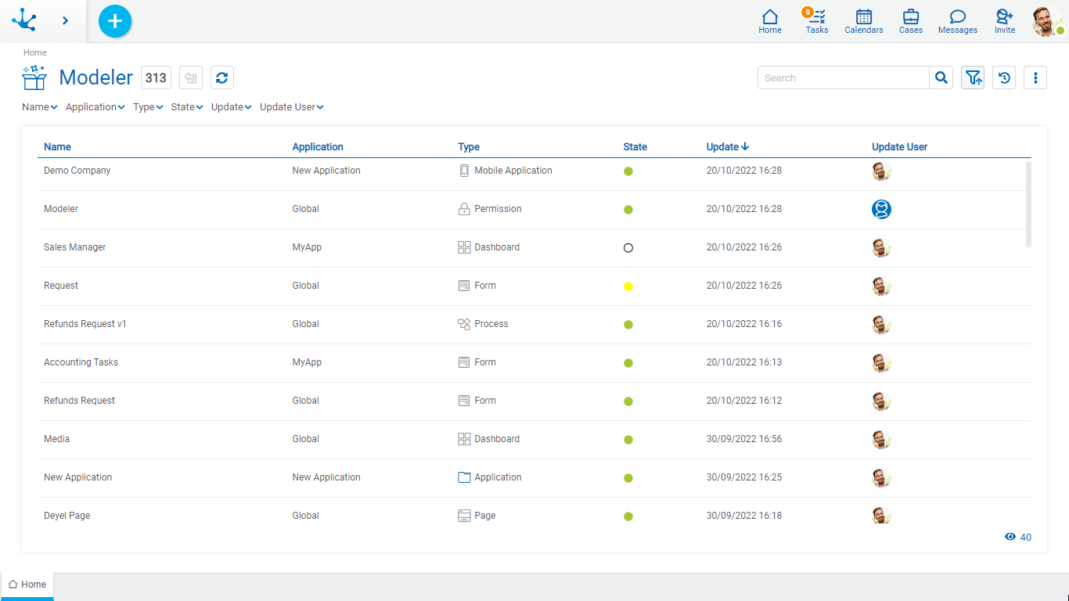Viewport: 1069px width, 601px height.
Task: Click the date 30/09/2022 16:56
Action: pyautogui.click(x=744, y=439)
